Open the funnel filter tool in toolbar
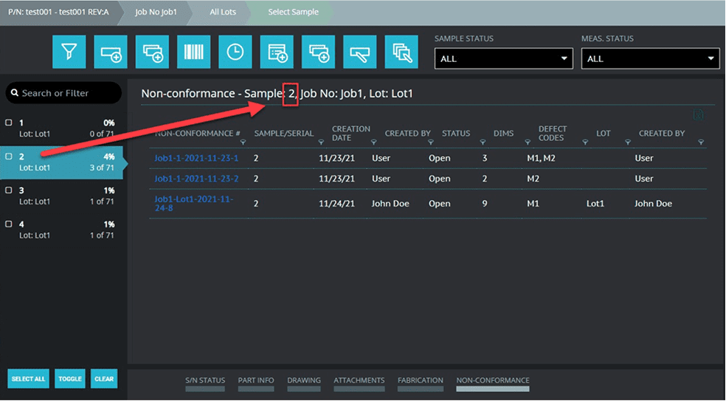 pyautogui.click(x=69, y=52)
